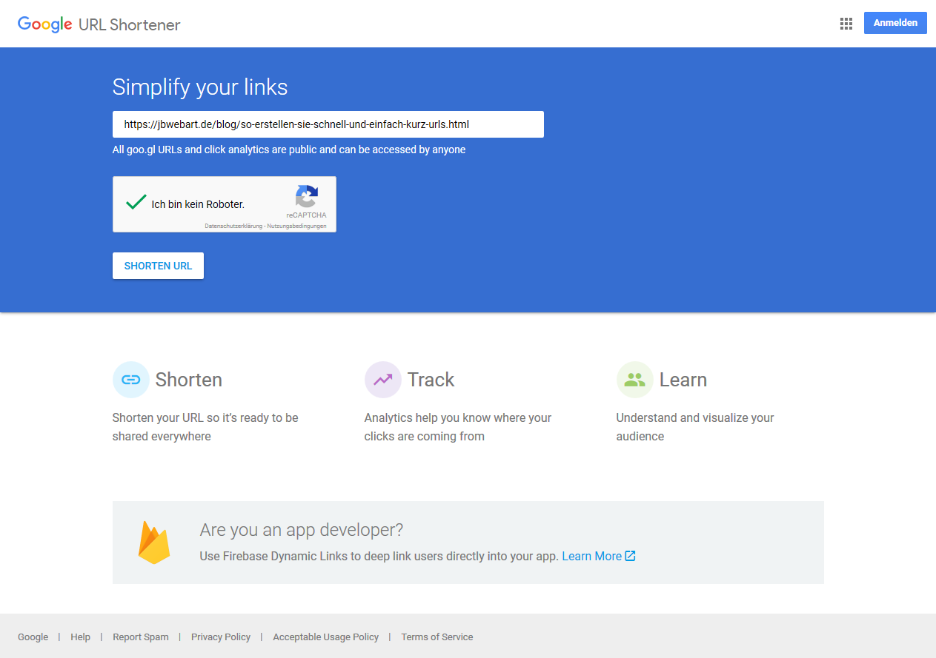Open the Google apps grid icon

(846, 24)
